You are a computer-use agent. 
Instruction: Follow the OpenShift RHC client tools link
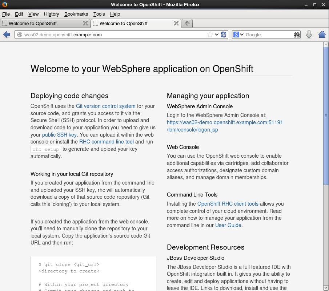click(x=228, y=204)
